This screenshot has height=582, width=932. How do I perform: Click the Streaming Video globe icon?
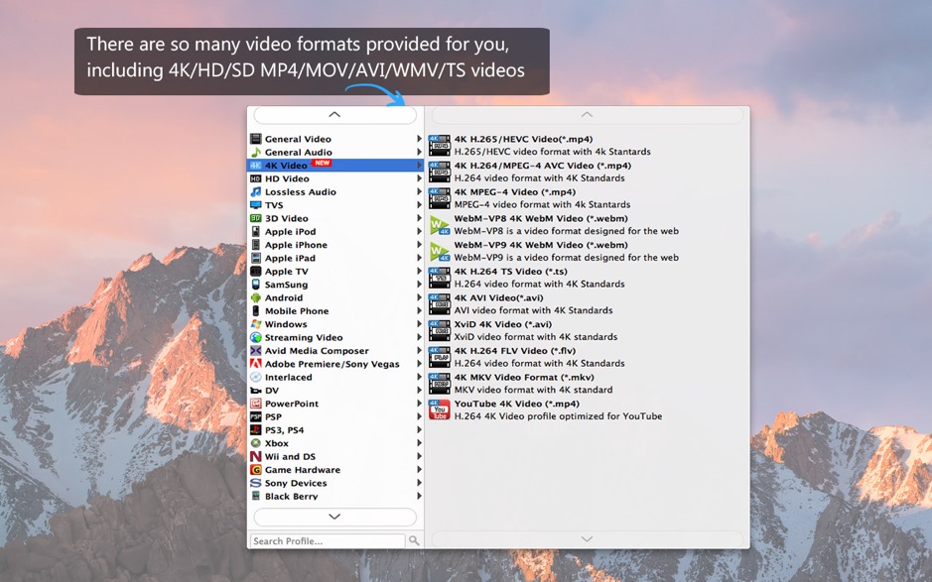(x=256, y=337)
